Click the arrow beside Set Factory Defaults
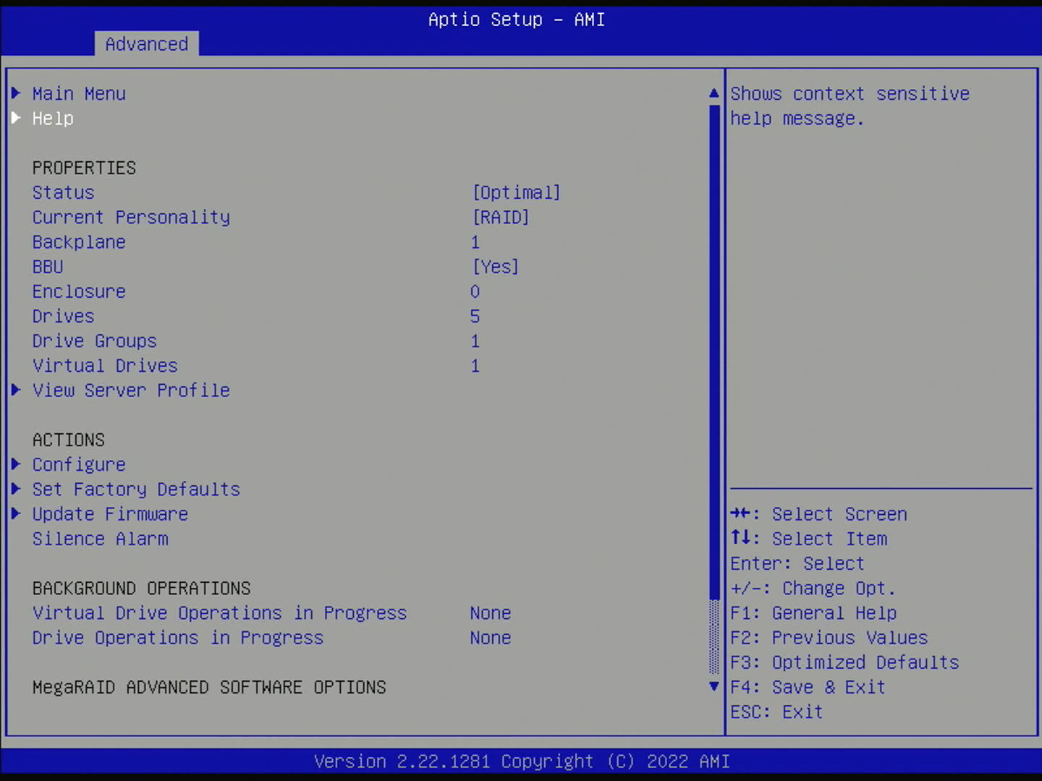Screen dimensions: 1042x781 click(16, 489)
